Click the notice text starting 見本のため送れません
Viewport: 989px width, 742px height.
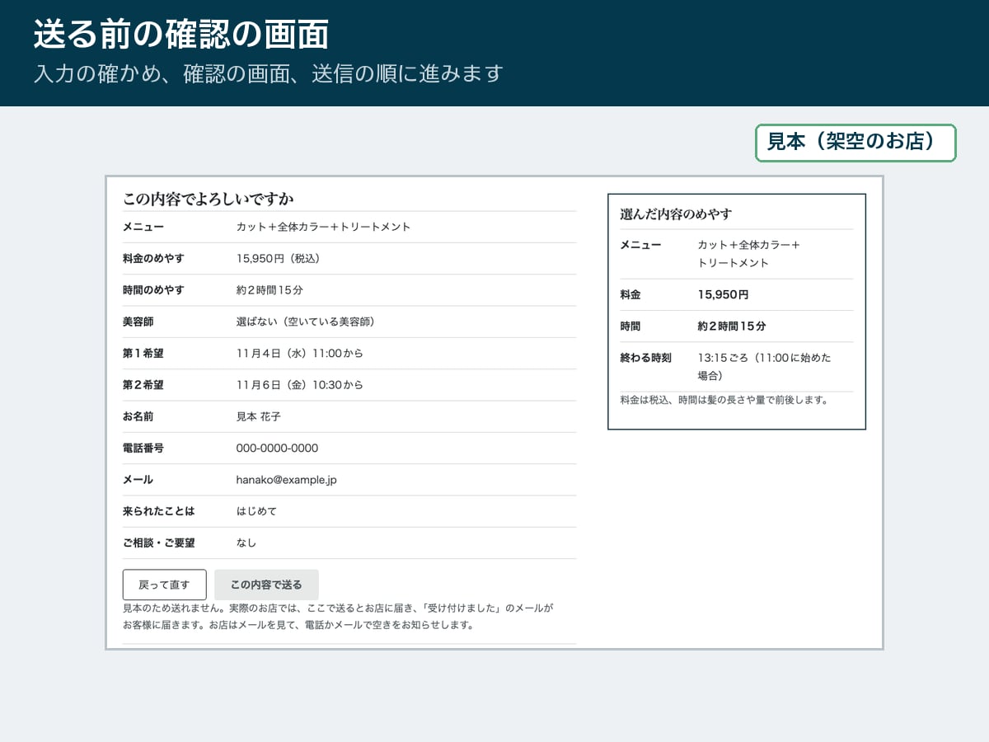(x=338, y=616)
